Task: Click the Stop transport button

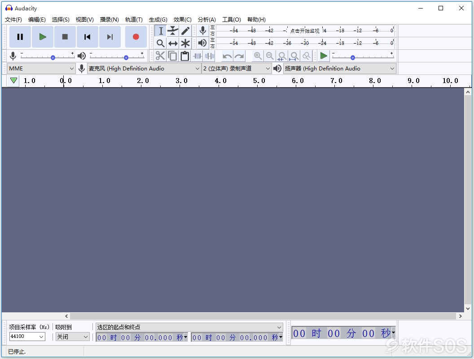Action: [65, 37]
